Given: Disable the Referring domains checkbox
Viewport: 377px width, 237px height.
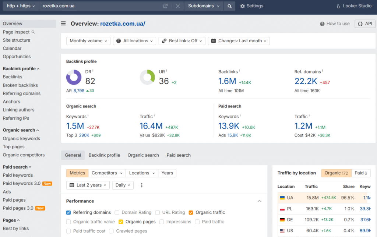Looking at the screenshot, I should tap(68, 212).
